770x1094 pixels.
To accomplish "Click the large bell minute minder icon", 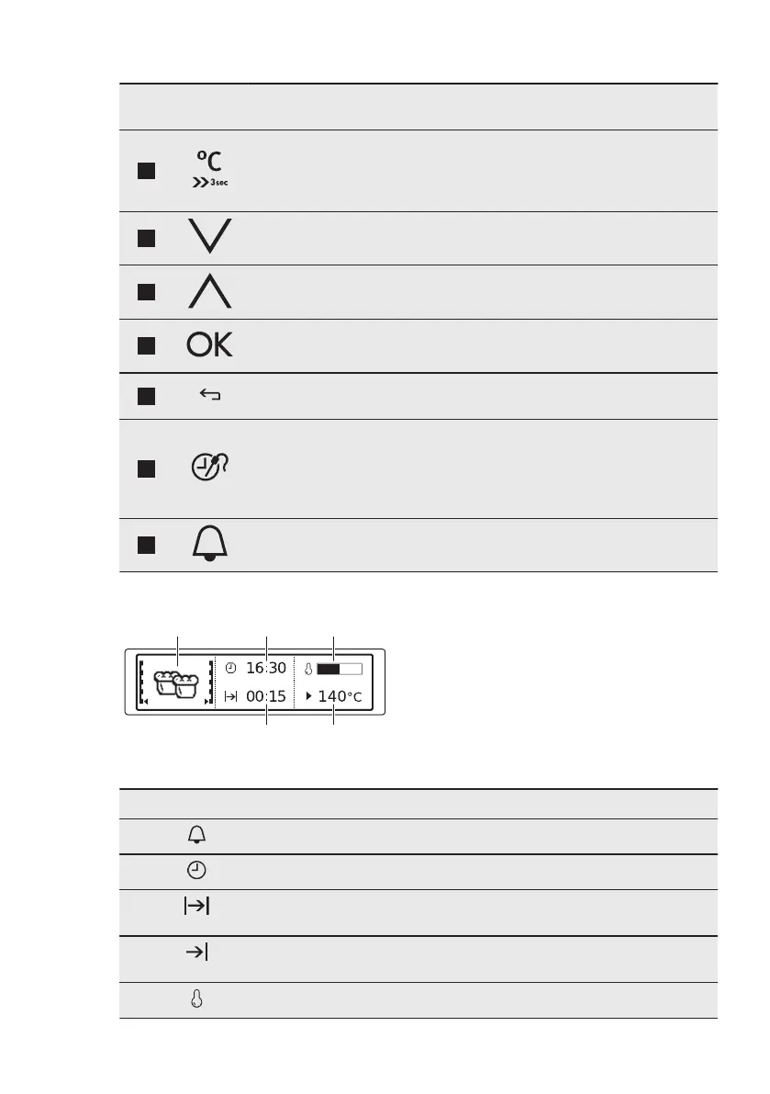I will coord(212,545).
